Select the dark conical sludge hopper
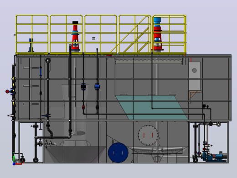237x178 pixels. click(x=76, y=154)
